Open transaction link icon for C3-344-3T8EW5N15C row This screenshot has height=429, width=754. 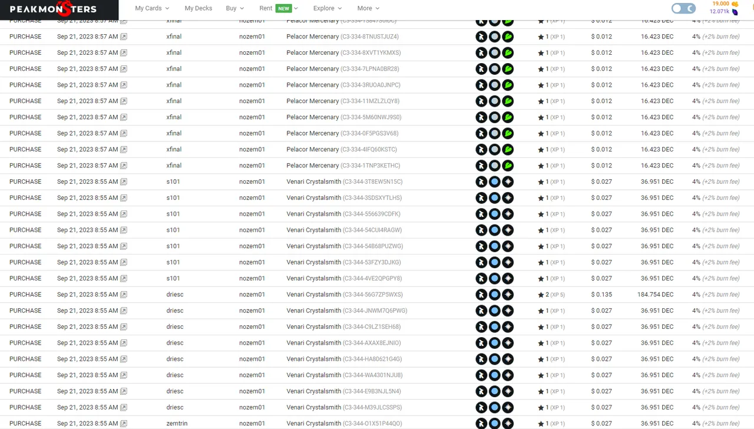pyautogui.click(x=124, y=181)
